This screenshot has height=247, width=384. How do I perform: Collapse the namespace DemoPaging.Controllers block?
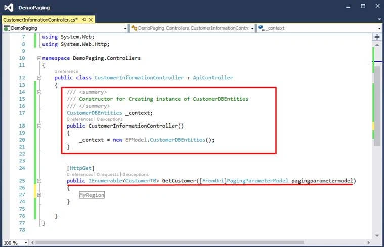[39, 58]
